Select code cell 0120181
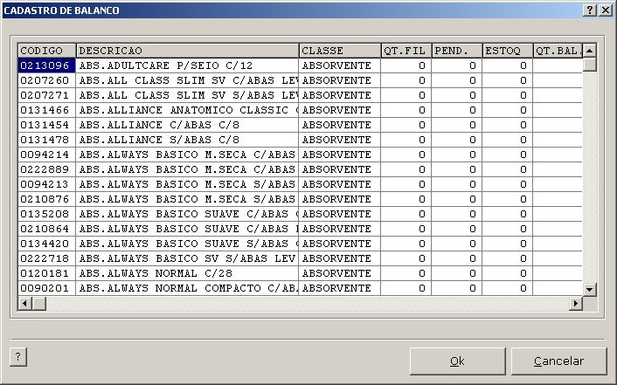 [x=47, y=273]
